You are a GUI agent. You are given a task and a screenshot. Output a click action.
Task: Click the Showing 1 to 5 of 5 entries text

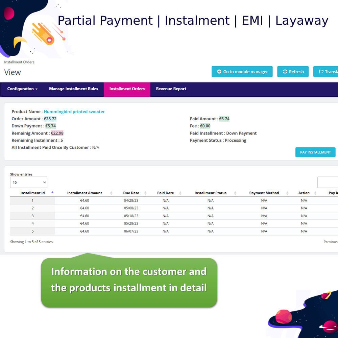pyautogui.click(x=31, y=242)
